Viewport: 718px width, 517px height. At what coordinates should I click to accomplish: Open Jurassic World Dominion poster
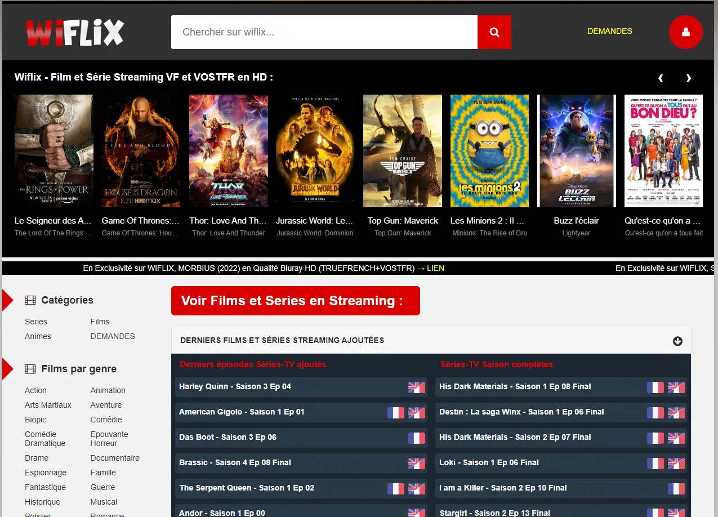point(315,151)
